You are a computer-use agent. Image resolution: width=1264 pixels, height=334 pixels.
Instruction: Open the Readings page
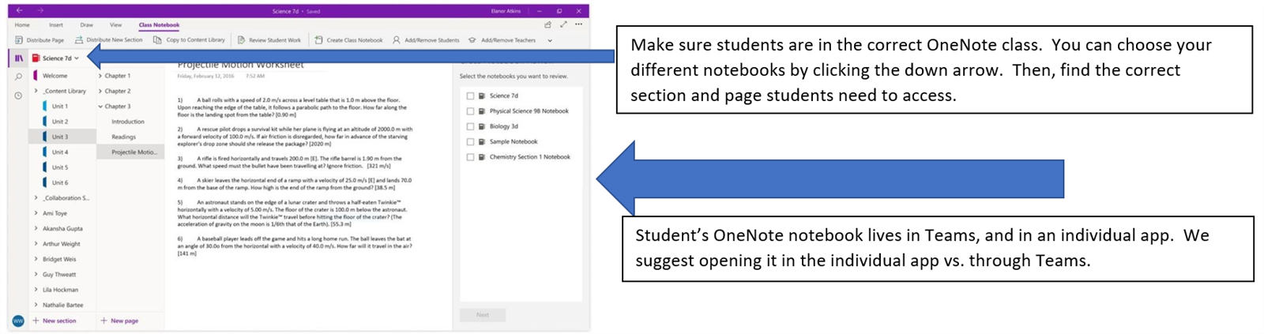coord(123,137)
